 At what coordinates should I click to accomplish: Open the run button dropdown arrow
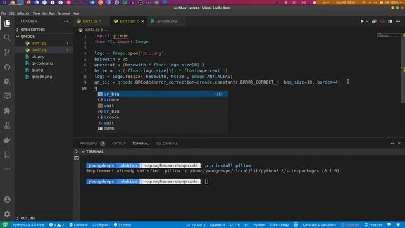click(x=367, y=21)
